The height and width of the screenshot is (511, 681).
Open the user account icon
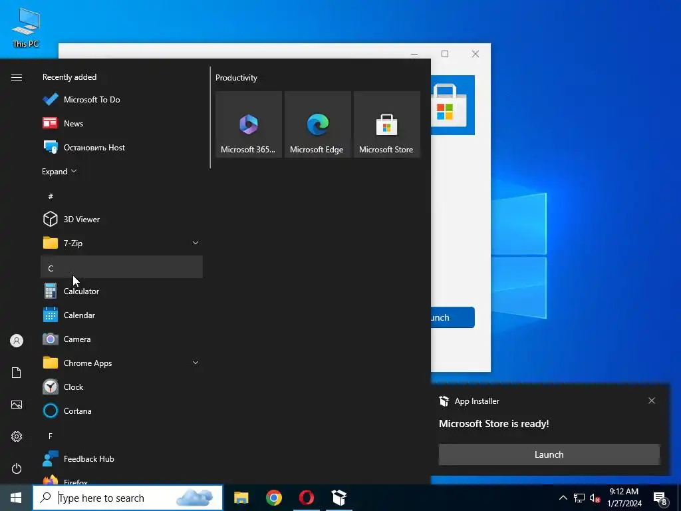point(17,341)
